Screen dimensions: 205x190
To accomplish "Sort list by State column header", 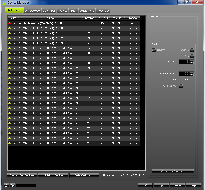I will pos(13,18).
